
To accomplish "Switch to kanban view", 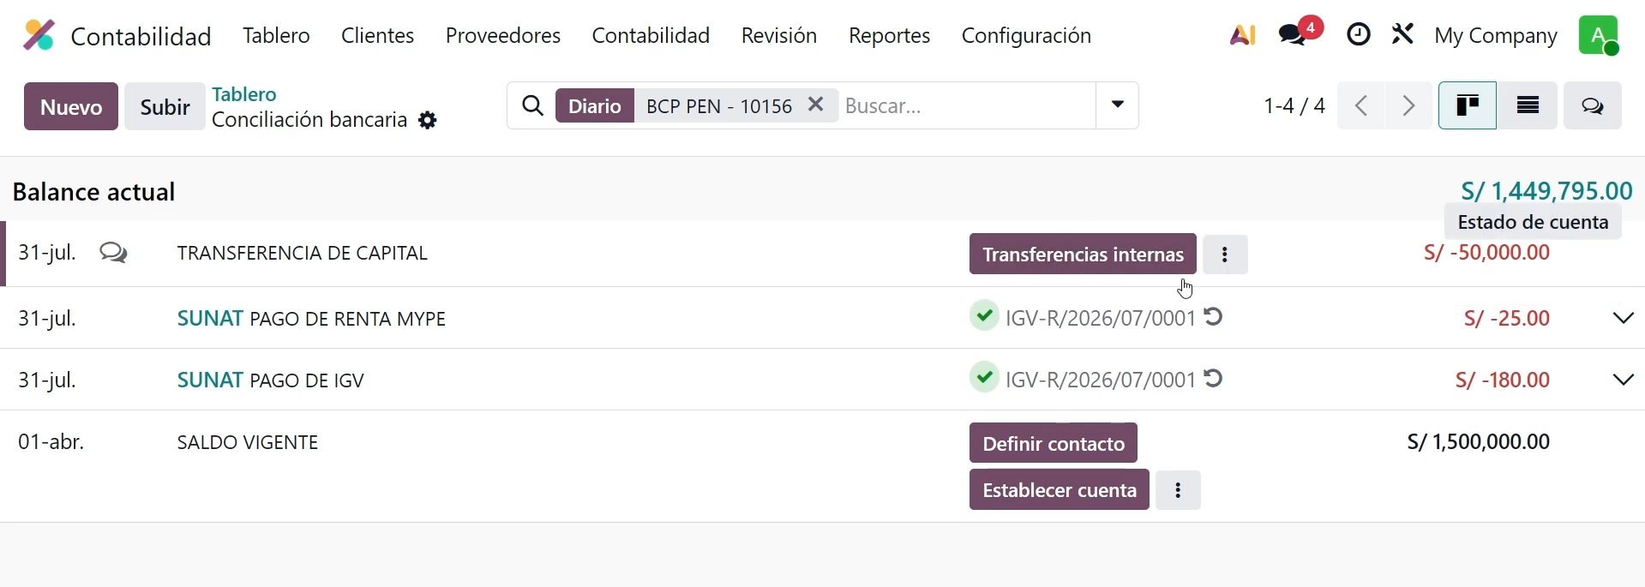I will (1468, 106).
